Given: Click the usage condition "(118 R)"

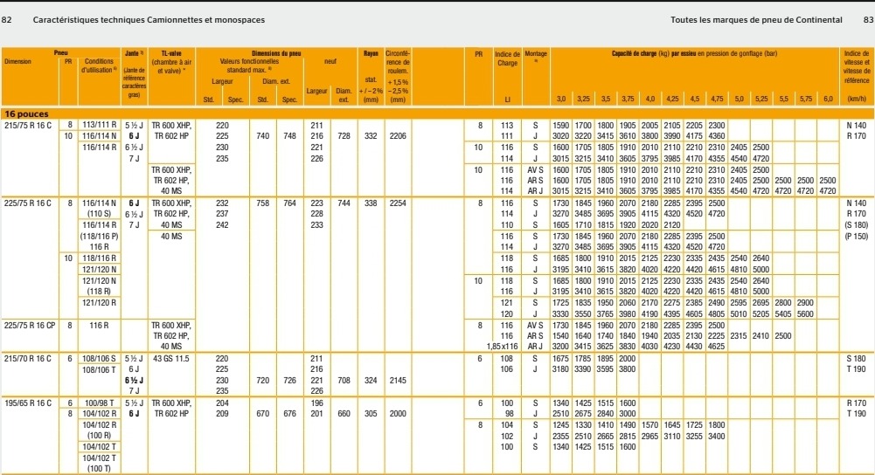Looking at the screenshot, I should tap(100, 292).
